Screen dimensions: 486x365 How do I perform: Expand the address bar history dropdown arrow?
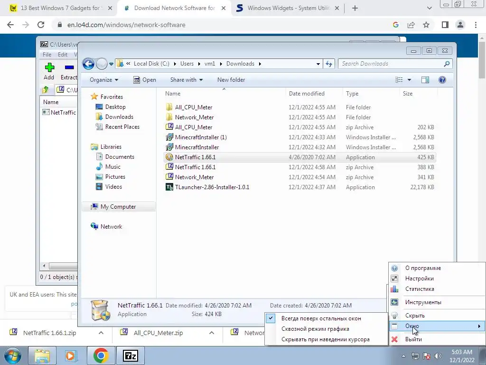318,64
